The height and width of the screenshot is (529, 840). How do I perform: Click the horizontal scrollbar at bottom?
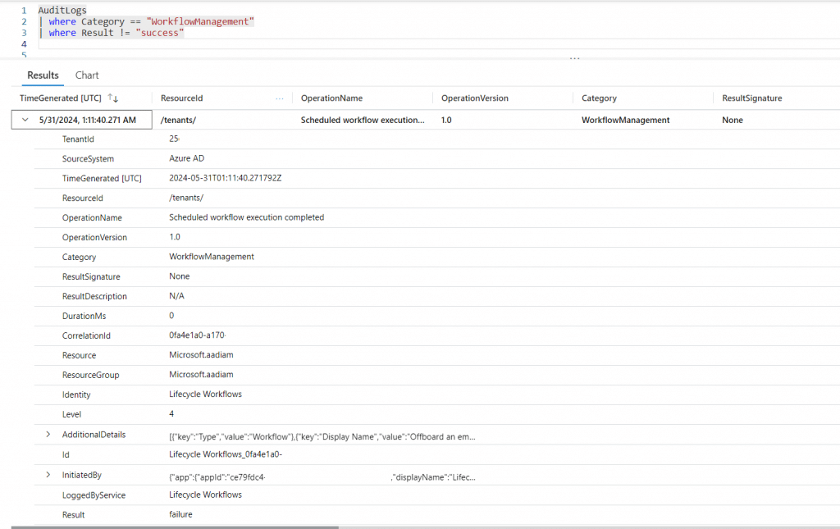(175, 527)
